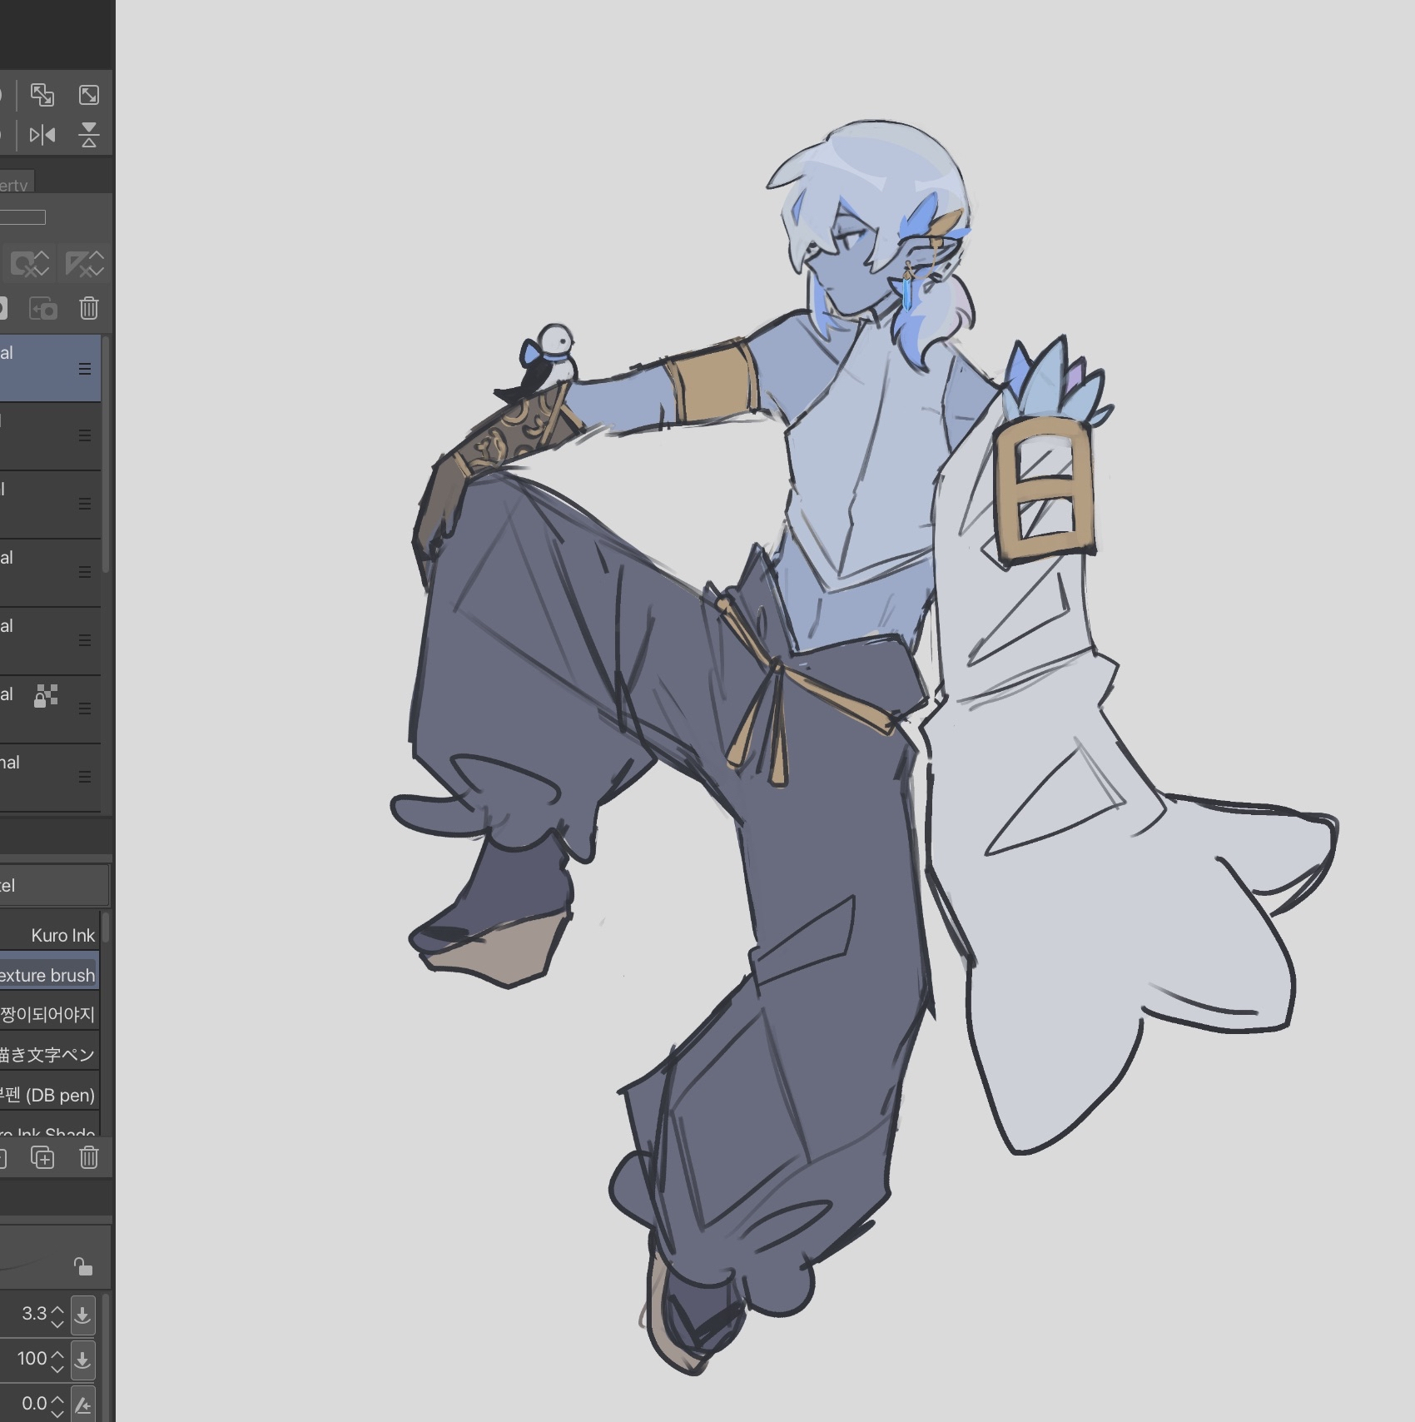The width and height of the screenshot is (1415, 1422).
Task: Toggle the 3.3 brush size dynamics button
Action: [82, 1315]
